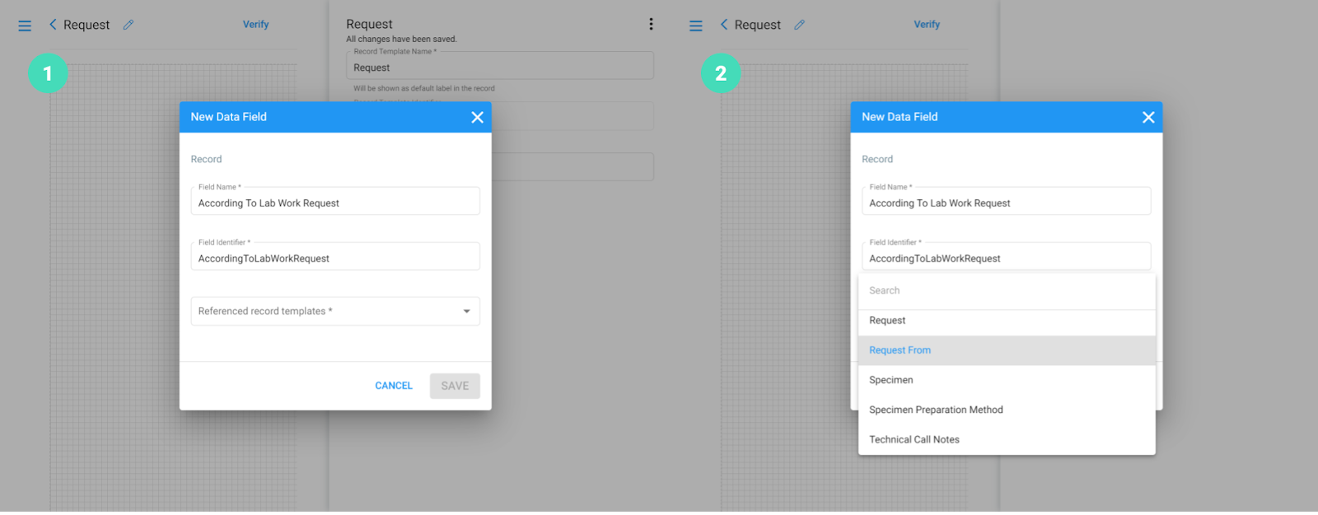This screenshot has height=515, width=1318.
Task: Cancel the New Data Field dialog
Action: (394, 386)
